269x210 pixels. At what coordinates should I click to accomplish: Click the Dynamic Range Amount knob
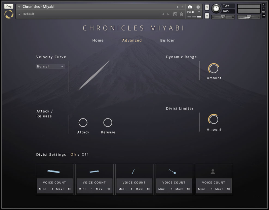(x=214, y=69)
